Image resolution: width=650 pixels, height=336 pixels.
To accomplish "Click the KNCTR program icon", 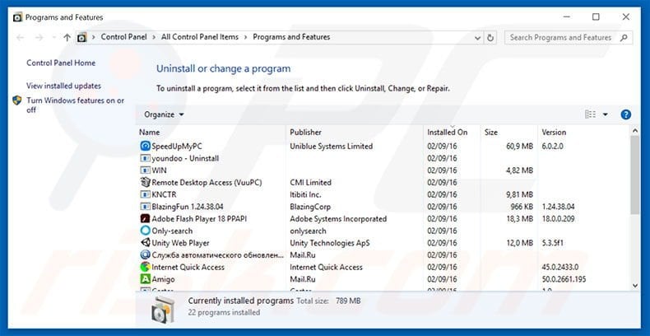I will point(145,194).
